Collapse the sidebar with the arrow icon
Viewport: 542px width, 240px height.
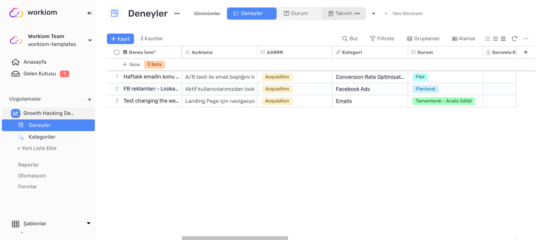tap(89, 12)
